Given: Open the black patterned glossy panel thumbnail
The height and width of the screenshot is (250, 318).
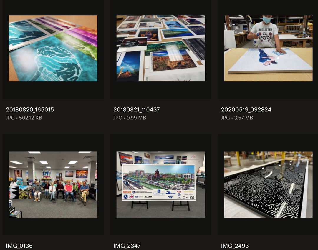Looking at the screenshot, I should pos(268,185).
